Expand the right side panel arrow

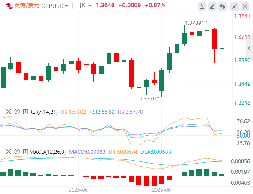point(249,48)
